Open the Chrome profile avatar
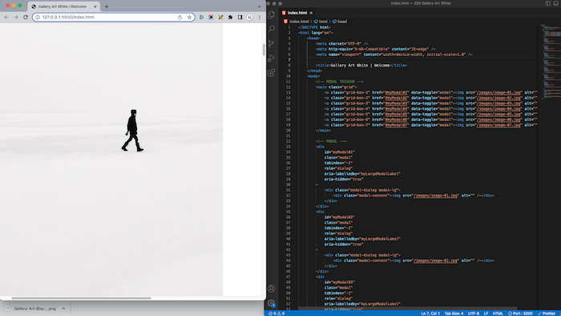 [x=250, y=17]
